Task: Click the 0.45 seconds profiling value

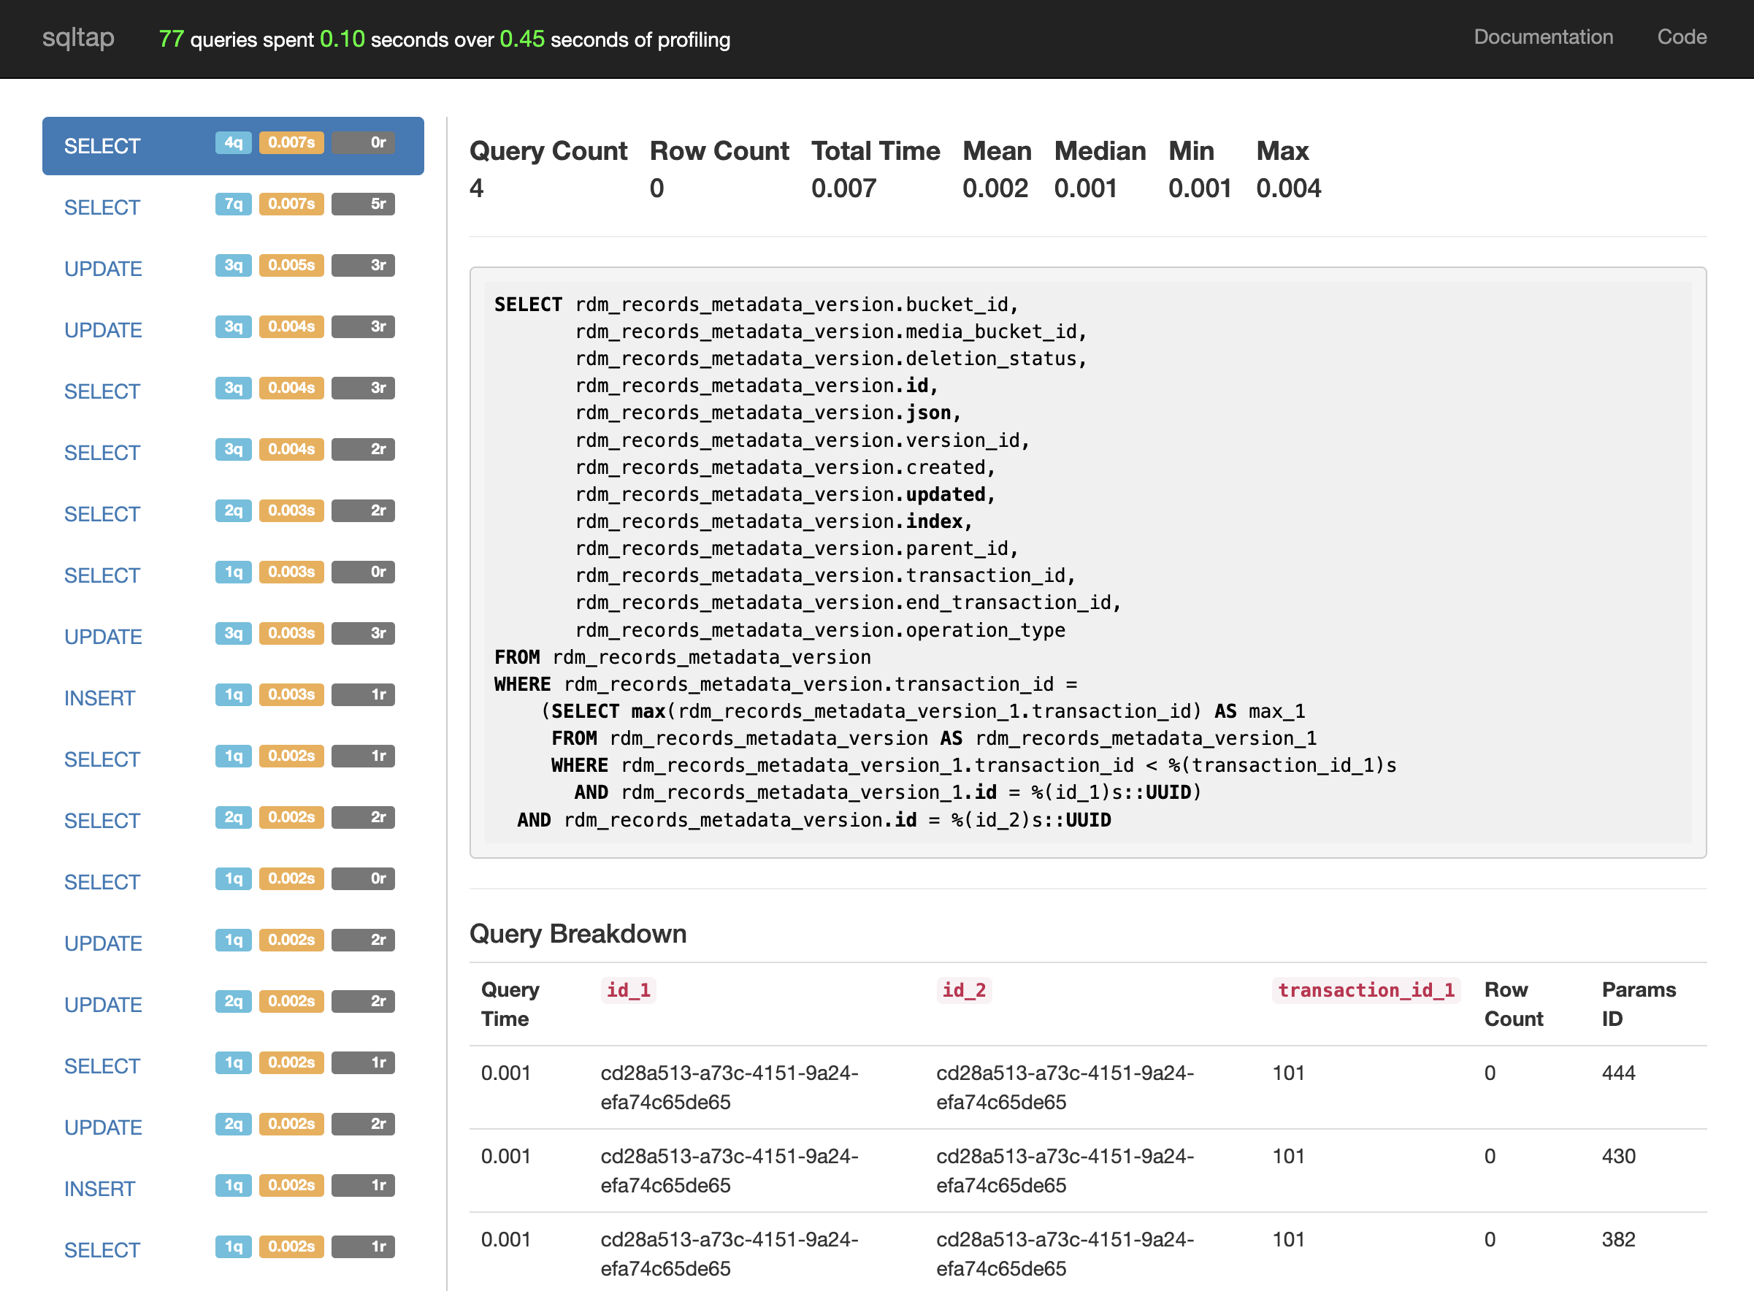Action: point(522,39)
